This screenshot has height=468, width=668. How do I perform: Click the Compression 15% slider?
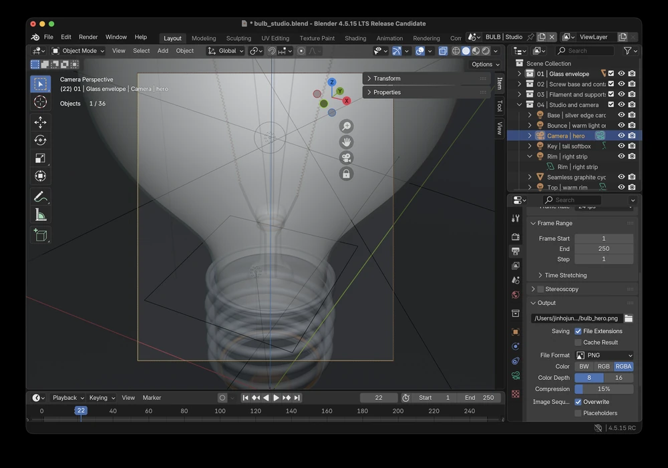click(x=604, y=389)
